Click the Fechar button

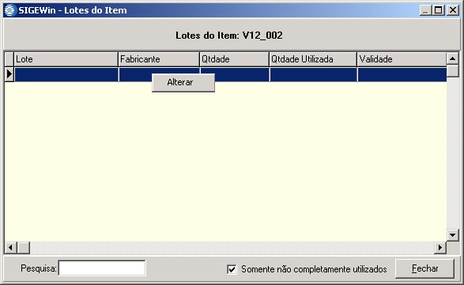click(424, 268)
